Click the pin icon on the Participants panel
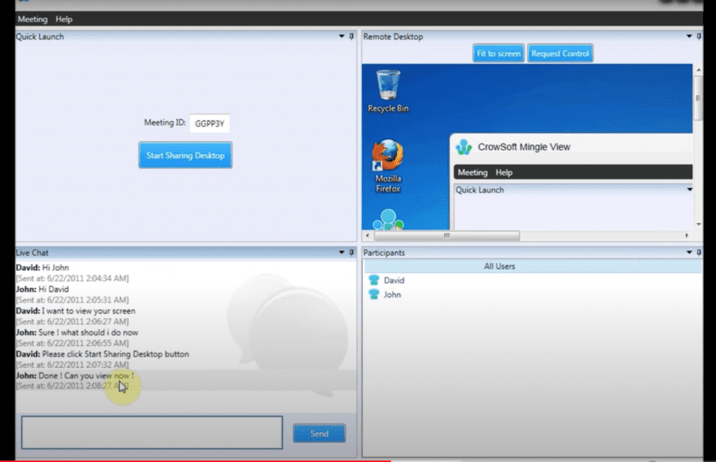716x462 pixels. [x=699, y=252]
